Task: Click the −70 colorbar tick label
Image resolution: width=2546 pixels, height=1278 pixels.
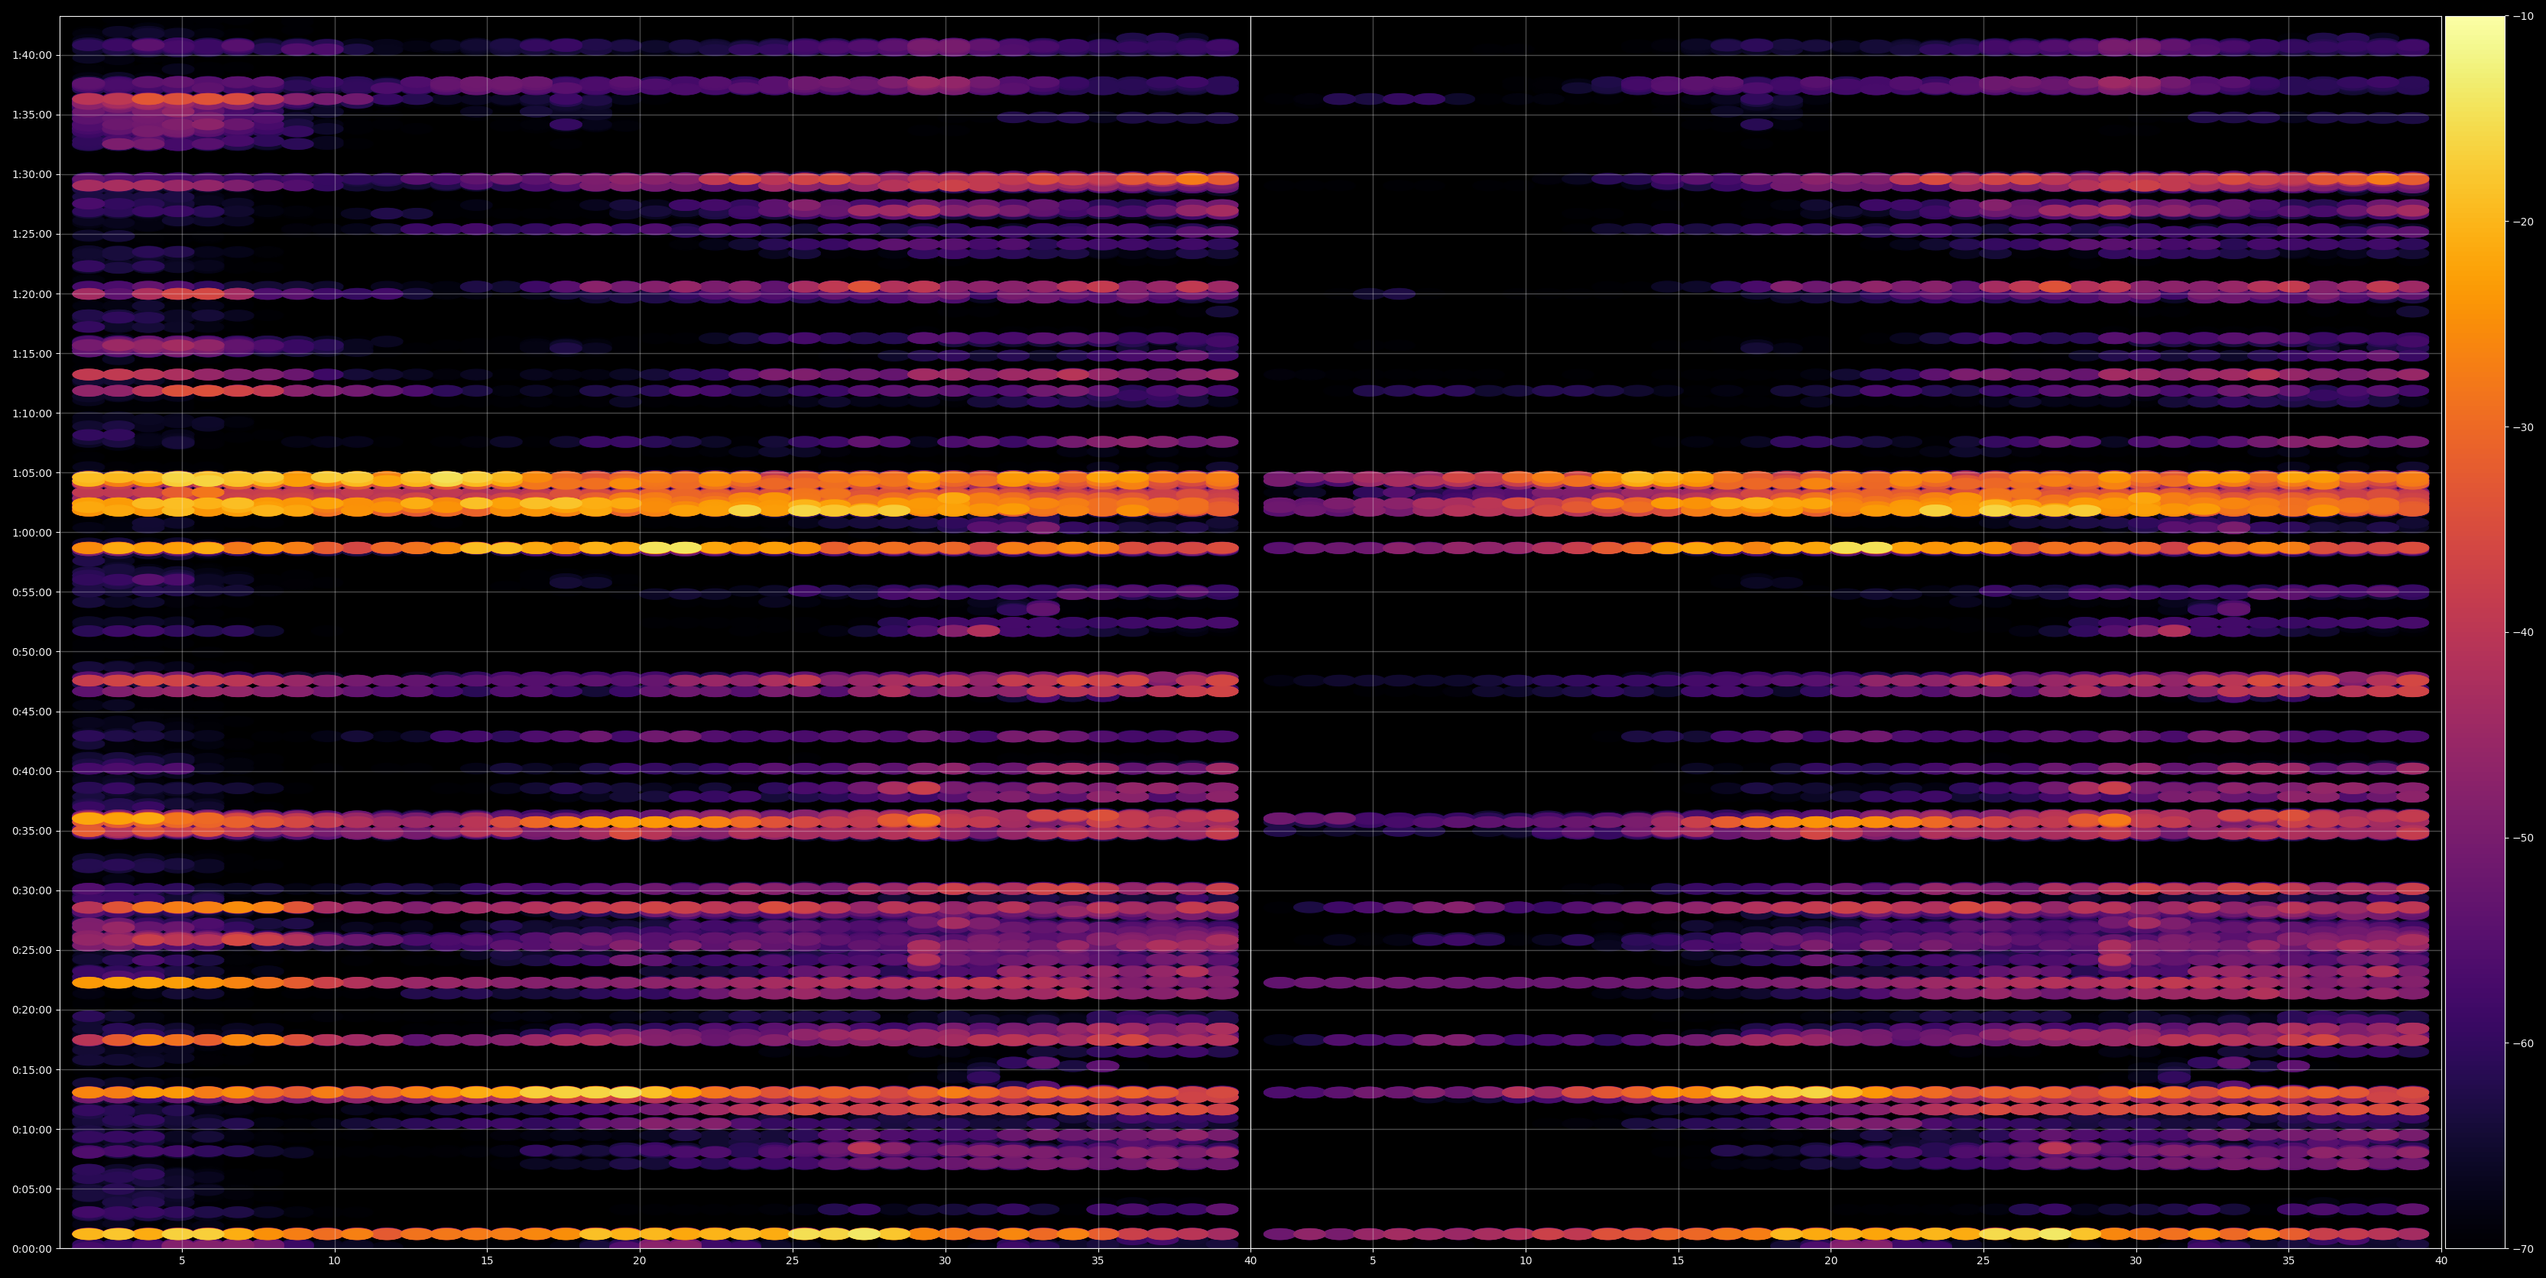Action: (2523, 1249)
